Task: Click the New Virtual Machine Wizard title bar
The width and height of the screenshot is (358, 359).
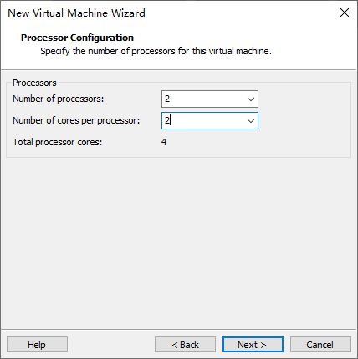Action: (167, 13)
